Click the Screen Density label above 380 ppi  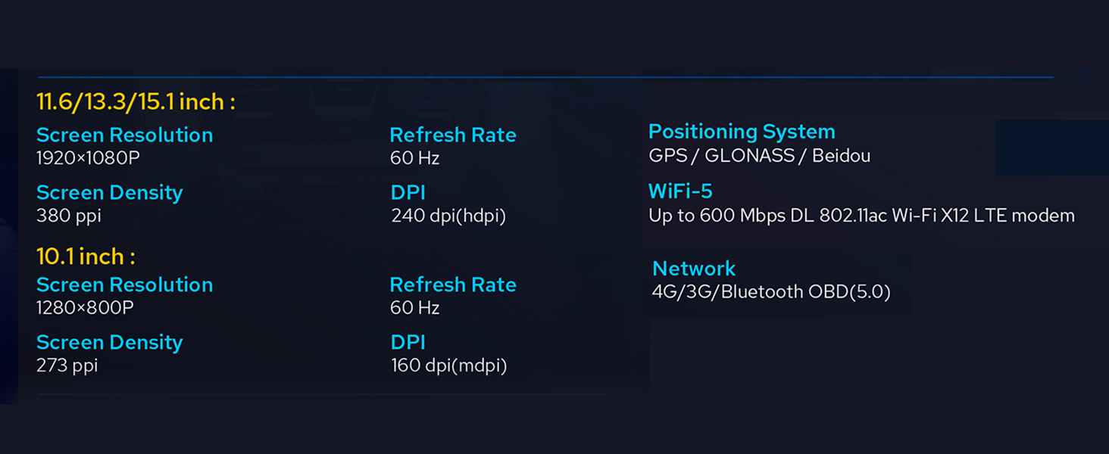tap(110, 193)
